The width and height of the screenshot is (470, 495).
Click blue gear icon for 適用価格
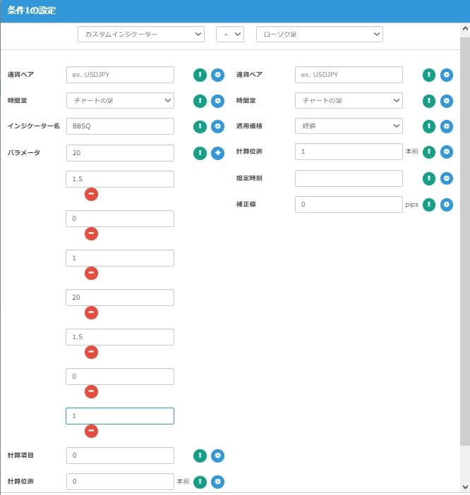coord(447,127)
